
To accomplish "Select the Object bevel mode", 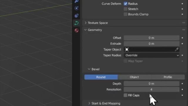I will point(134,77).
